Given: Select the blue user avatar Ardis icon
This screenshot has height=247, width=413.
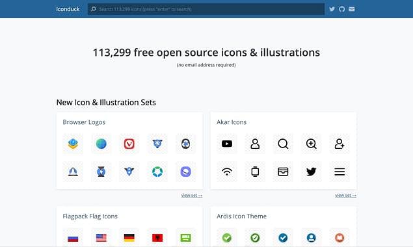Looking at the screenshot, I should click(312, 238).
